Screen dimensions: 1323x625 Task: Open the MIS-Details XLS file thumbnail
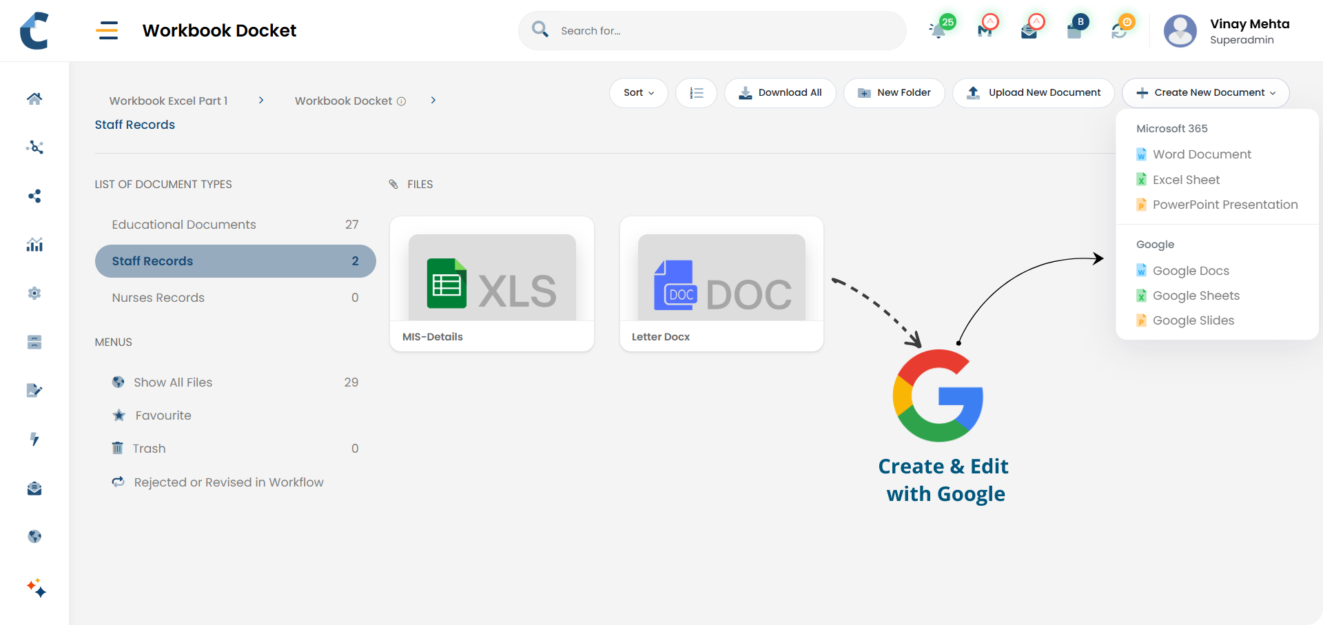tap(491, 278)
